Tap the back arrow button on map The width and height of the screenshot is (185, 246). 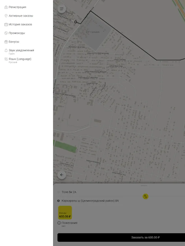[x=62, y=175]
